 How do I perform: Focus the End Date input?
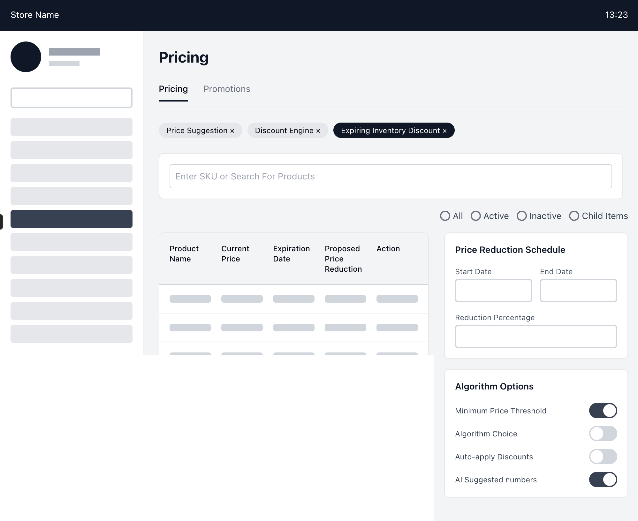(578, 291)
